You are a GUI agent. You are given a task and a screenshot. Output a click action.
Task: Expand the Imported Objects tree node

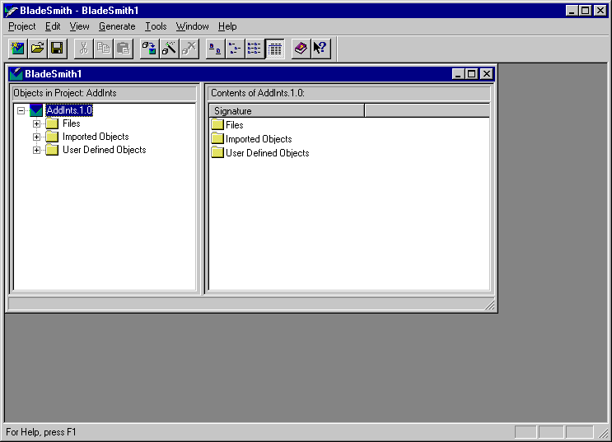click(37, 137)
